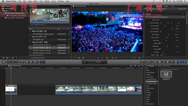The image size is (188, 106).
Task: Expand the Focus Position parameter
Action: (x=149, y=23)
